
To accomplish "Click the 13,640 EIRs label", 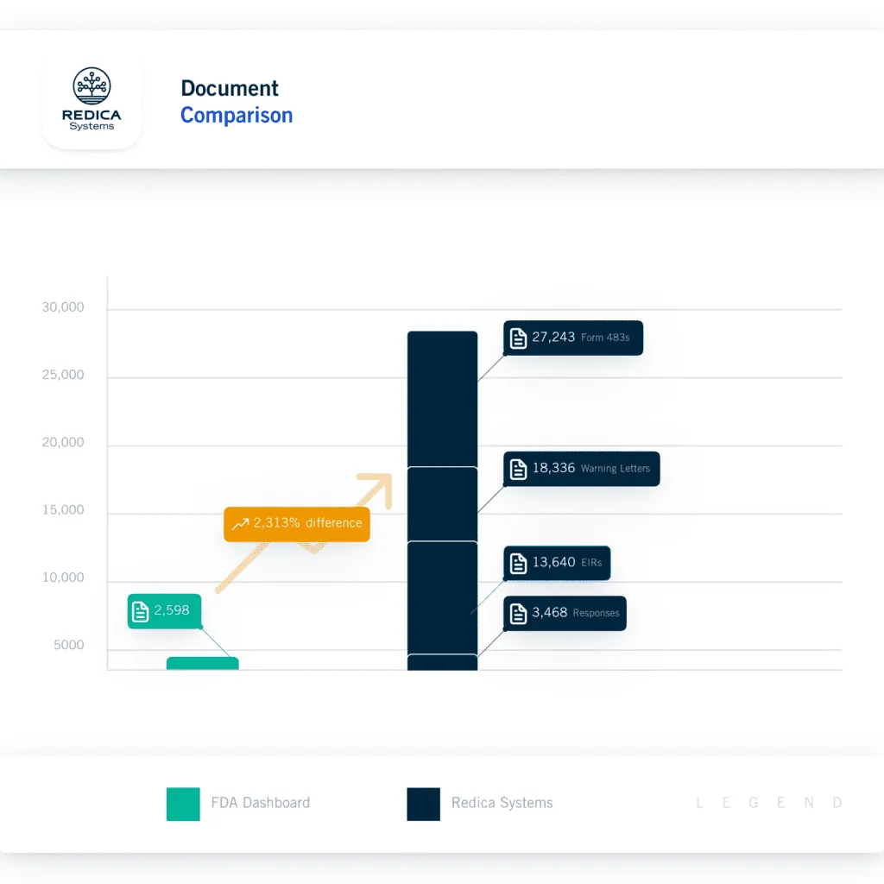I will coord(557,563).
